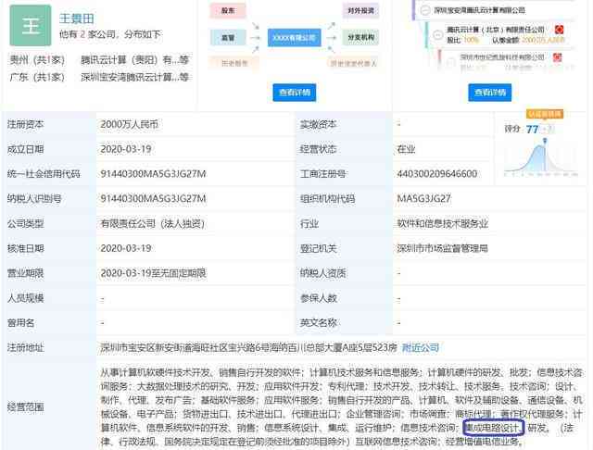Click the green 王 avatar tile
This screenshot has height=450, width=593.
(x=31, y=25)
